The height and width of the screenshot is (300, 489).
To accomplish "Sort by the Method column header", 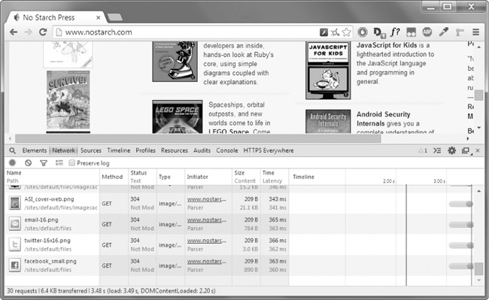I will (x=114, y=177).
